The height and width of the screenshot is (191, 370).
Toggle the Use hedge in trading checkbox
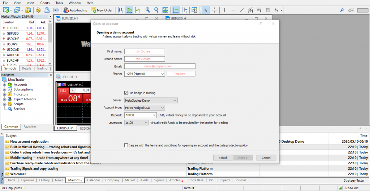pos(126,93)
